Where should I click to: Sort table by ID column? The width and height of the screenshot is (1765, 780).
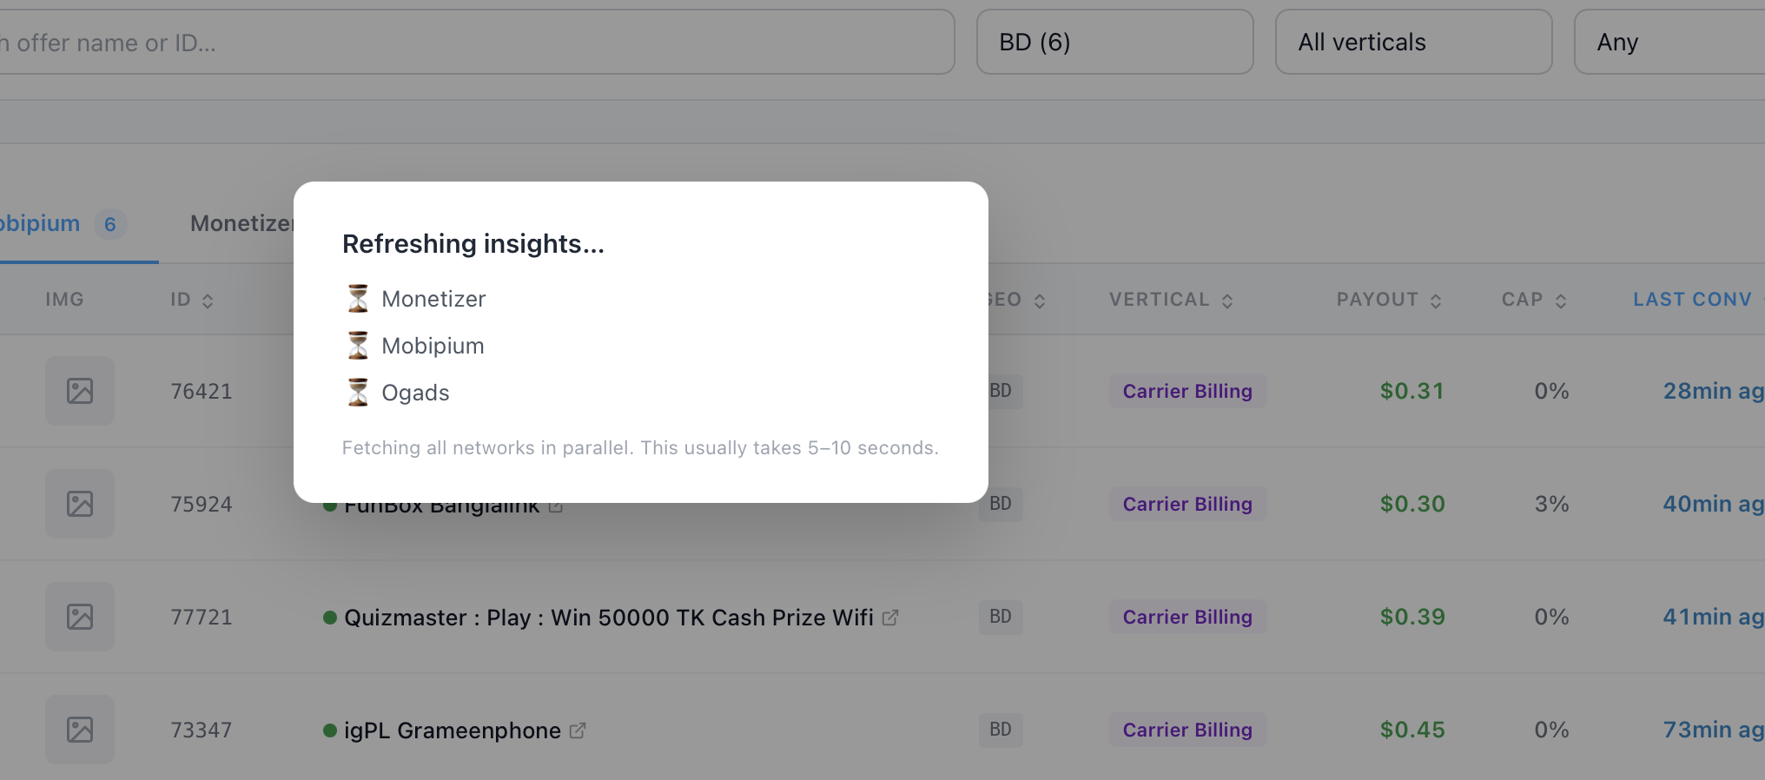[192, 300]
